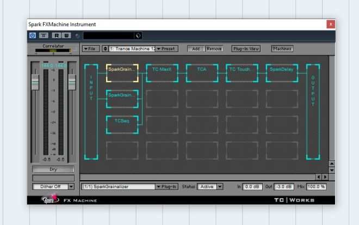The width and height of the screenshot is (359, 225).
Task: Enable Read automation (R) button
Action: tap(57, 35)
